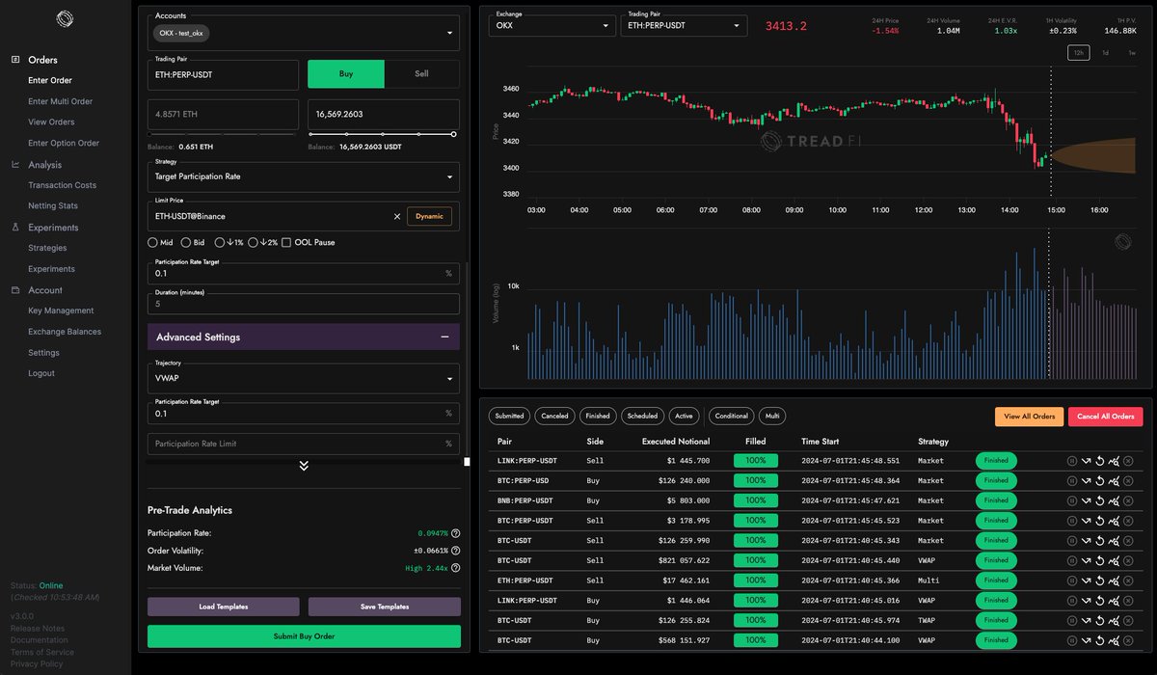Click the double-chevron down icon under Participation Rate Limit
Viewport: 1157px width, 675px height.
tap(304, 465)
